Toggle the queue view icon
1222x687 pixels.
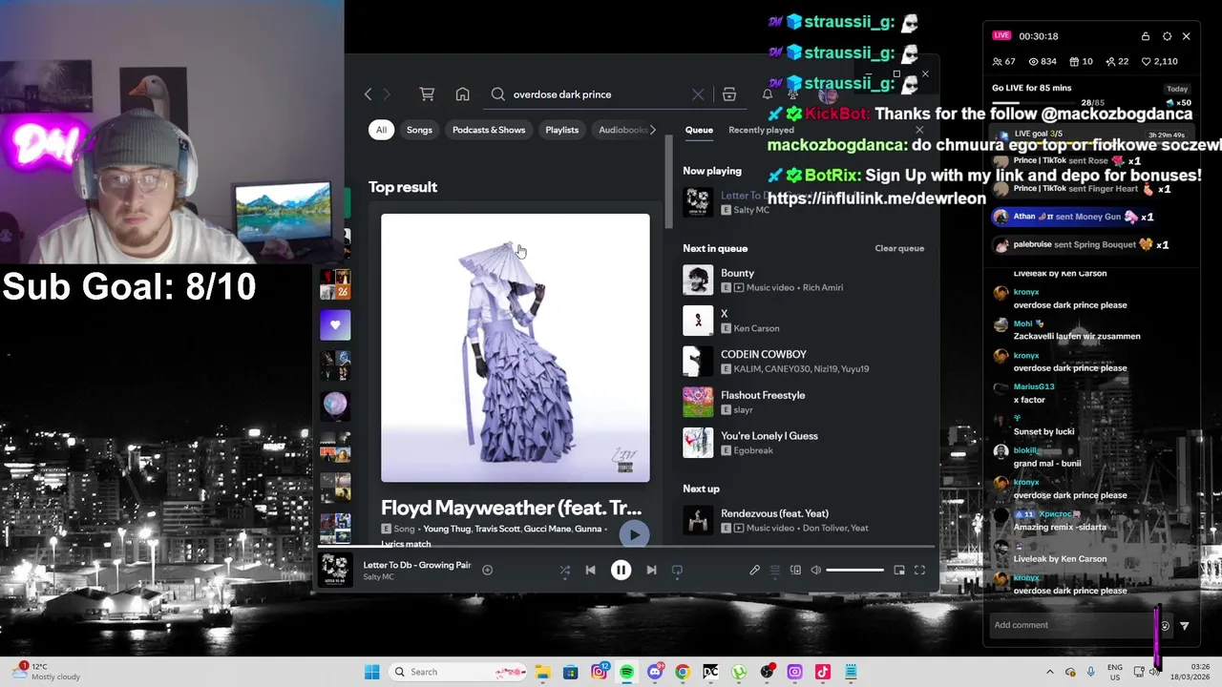[775, 570]
